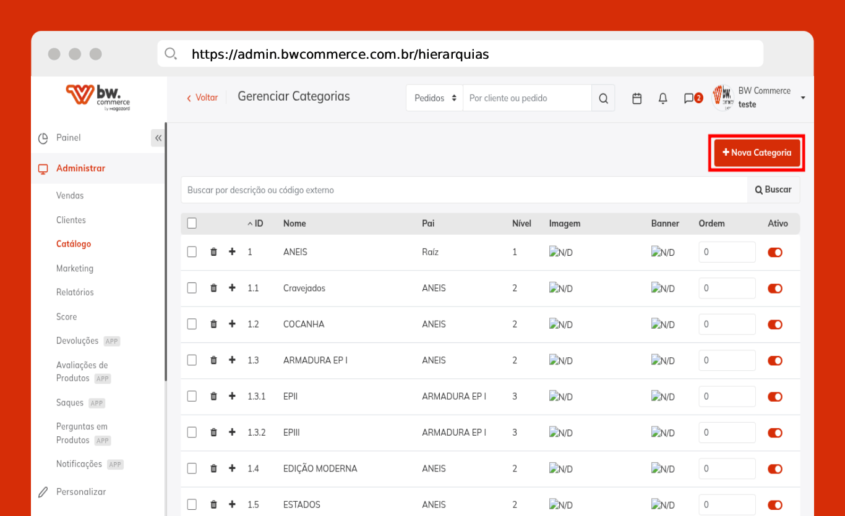
Task: Open chat messages icon with badge
Action: (689, 98)
